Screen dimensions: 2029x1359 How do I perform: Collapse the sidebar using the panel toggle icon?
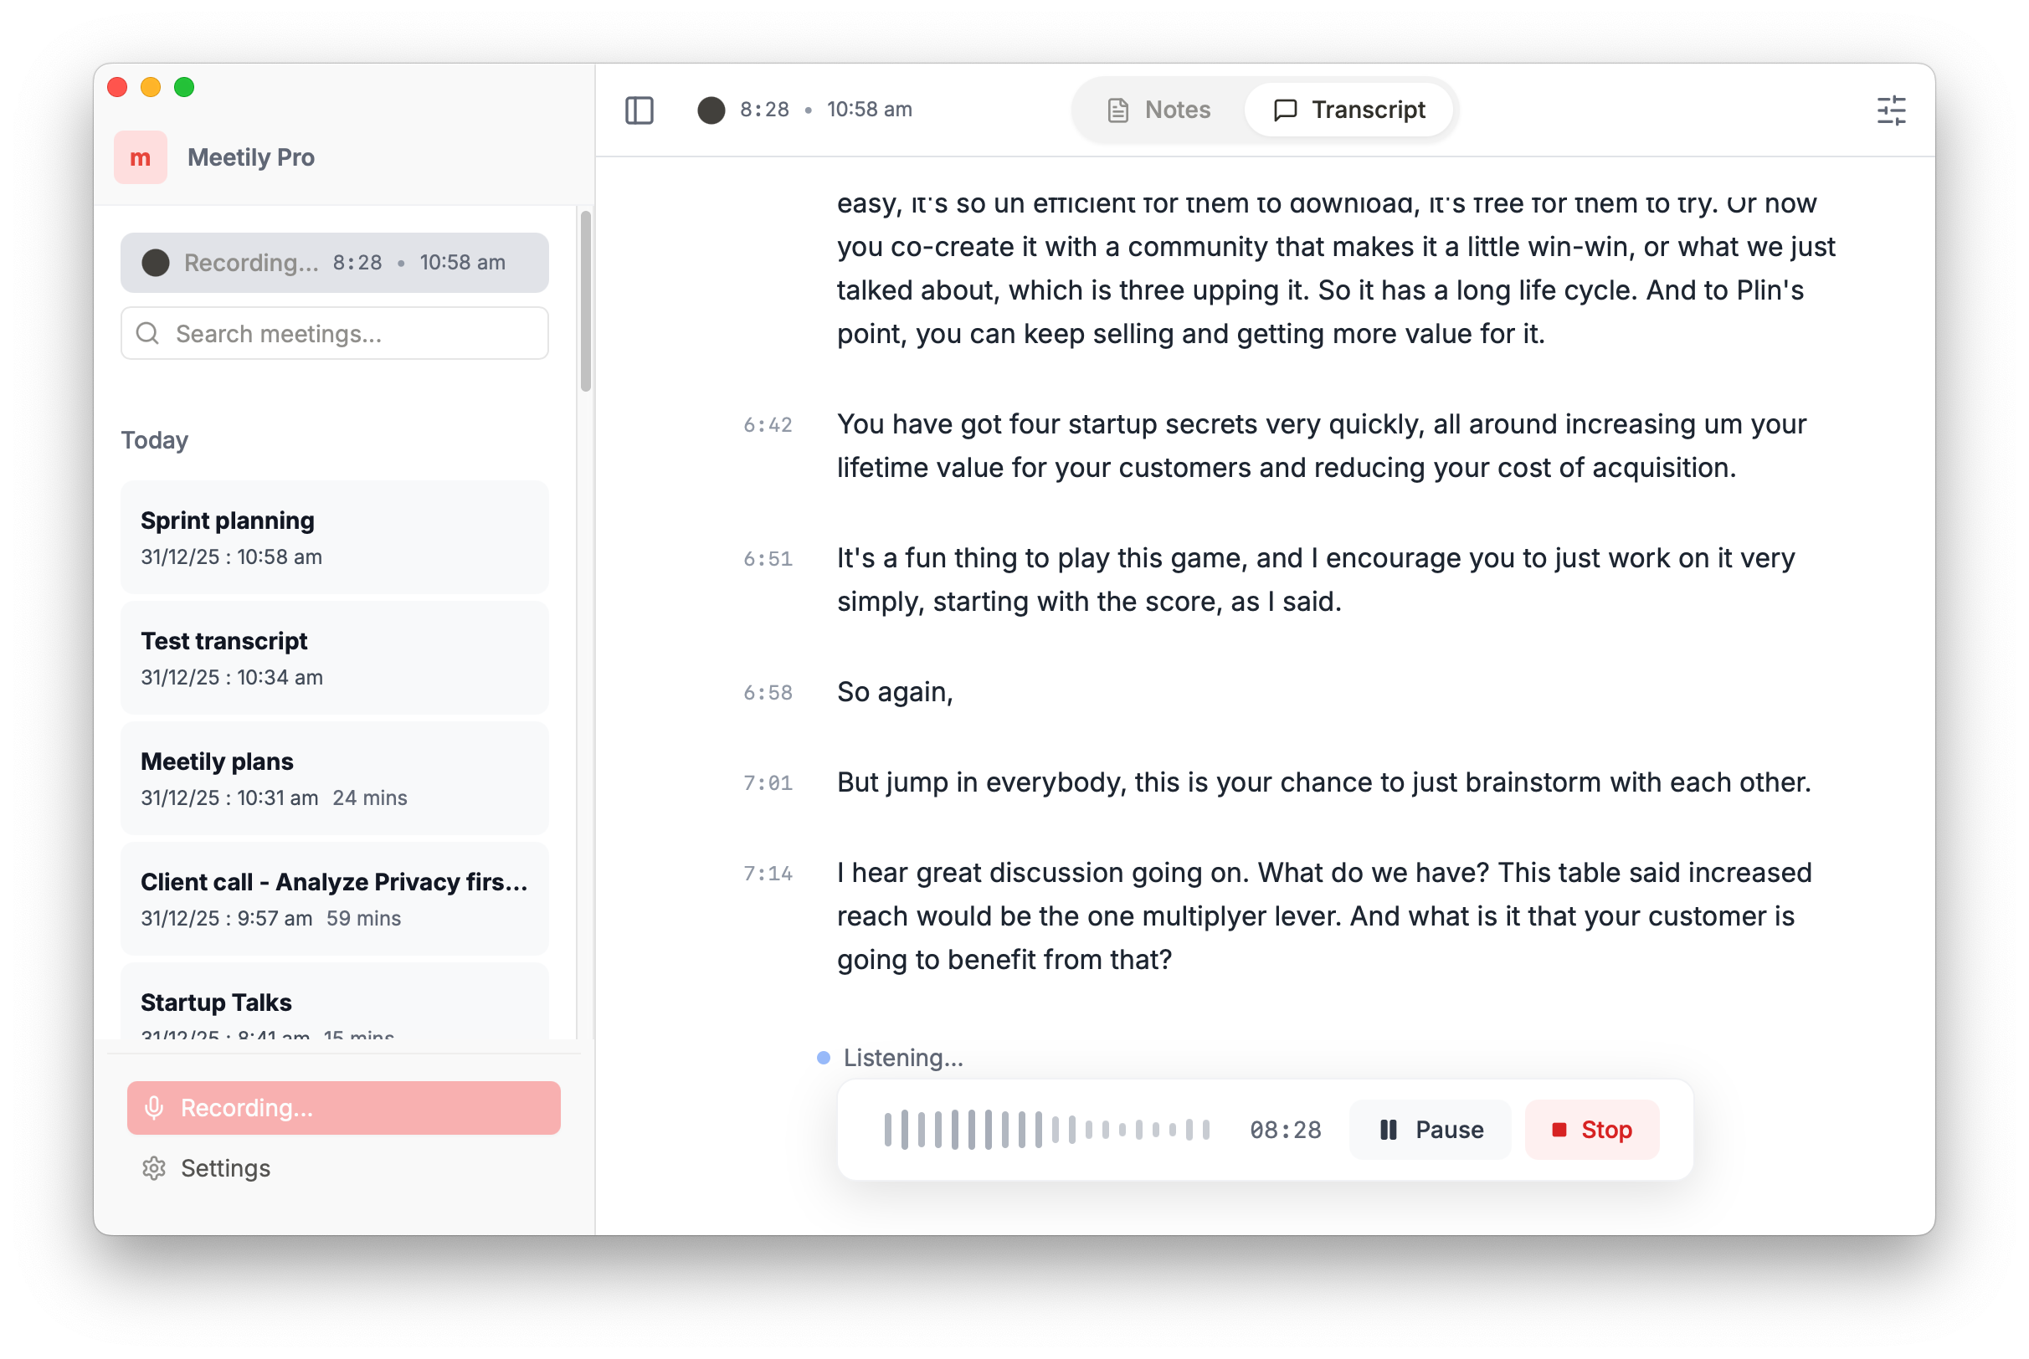(640, 109)
